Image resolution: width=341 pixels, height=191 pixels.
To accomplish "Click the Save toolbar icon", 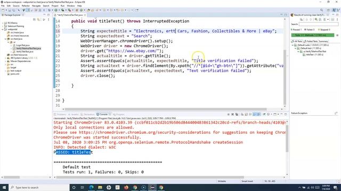I will click(x=10, y=10).
